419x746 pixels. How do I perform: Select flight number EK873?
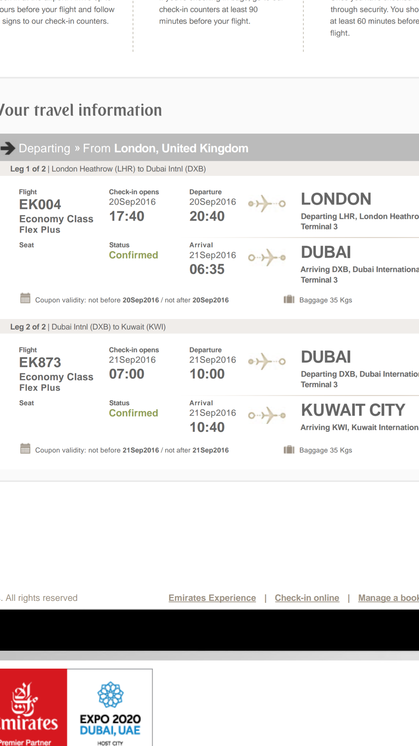point(40,363)
